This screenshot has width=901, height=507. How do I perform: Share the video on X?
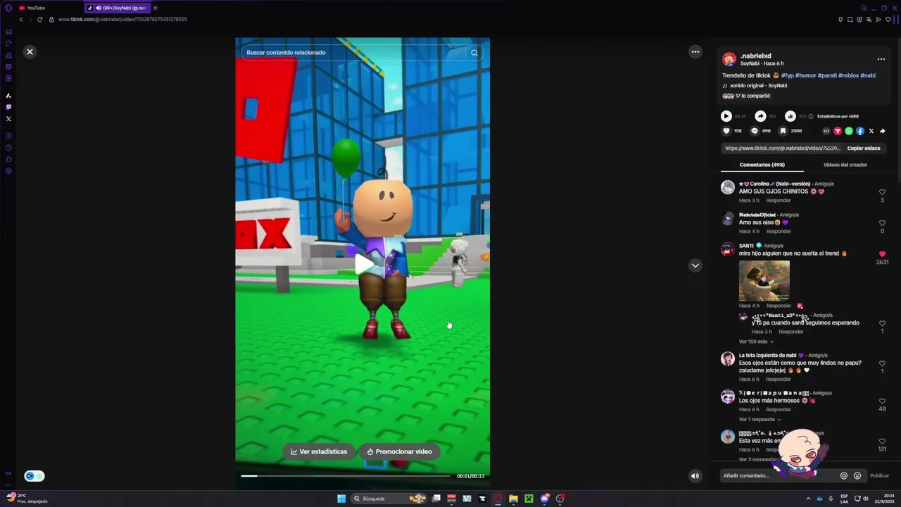point(871,131)
